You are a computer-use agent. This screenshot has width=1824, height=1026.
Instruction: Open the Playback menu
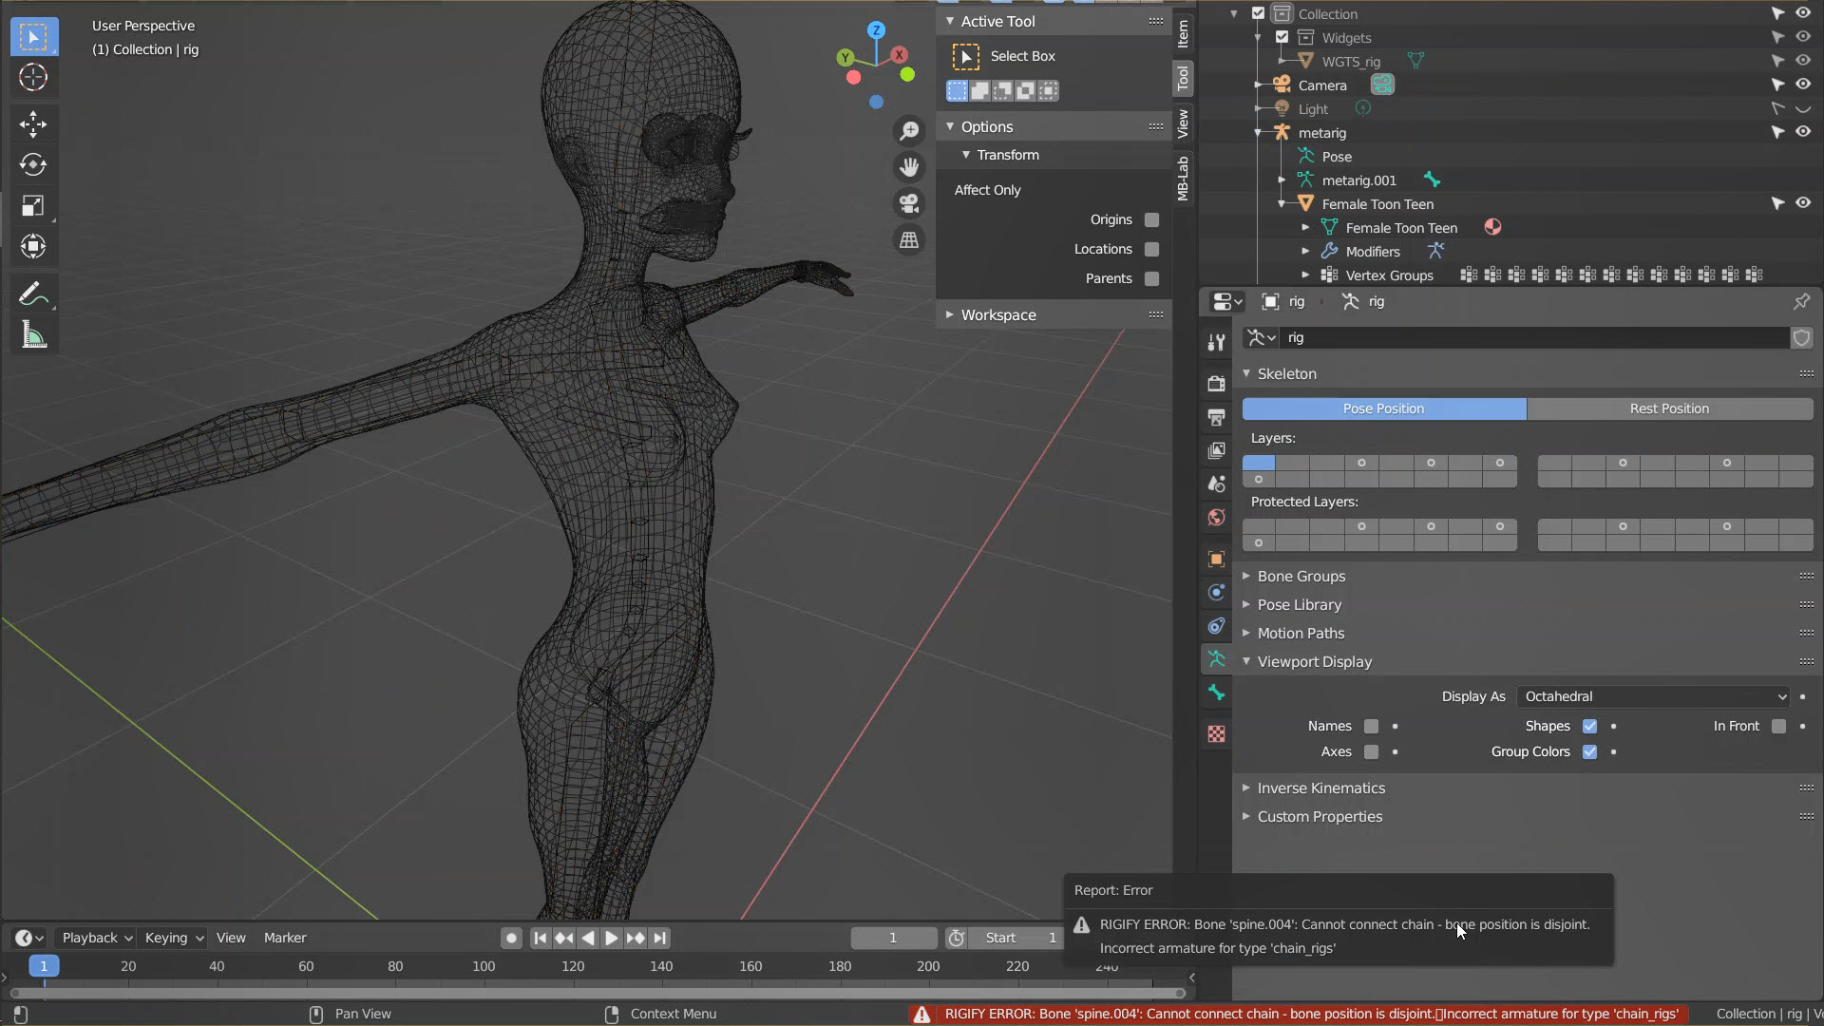[x=97, y=938]
